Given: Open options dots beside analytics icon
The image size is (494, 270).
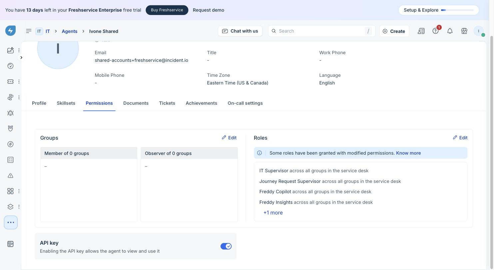Looking at the screenshot, I should coord(19,50).
